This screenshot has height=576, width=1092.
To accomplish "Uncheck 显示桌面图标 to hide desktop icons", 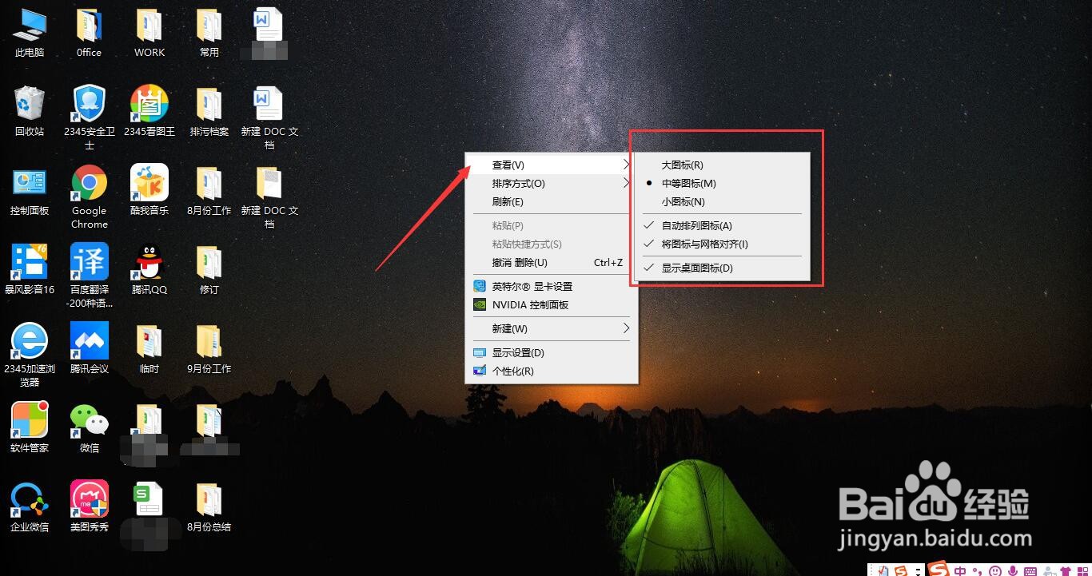I will coord(698,268).
